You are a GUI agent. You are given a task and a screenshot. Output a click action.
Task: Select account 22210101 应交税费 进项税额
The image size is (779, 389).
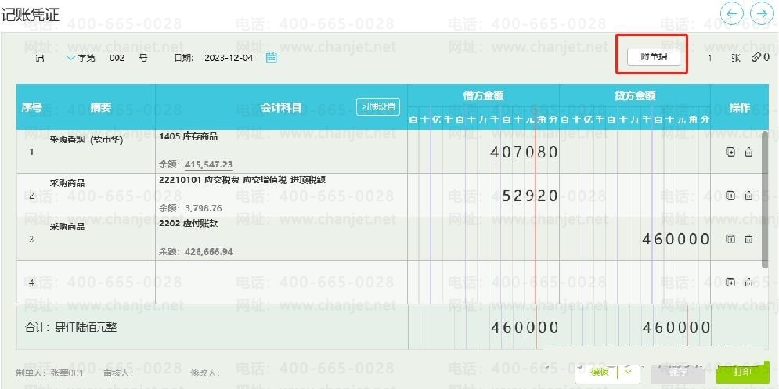[x=242, y=180]
